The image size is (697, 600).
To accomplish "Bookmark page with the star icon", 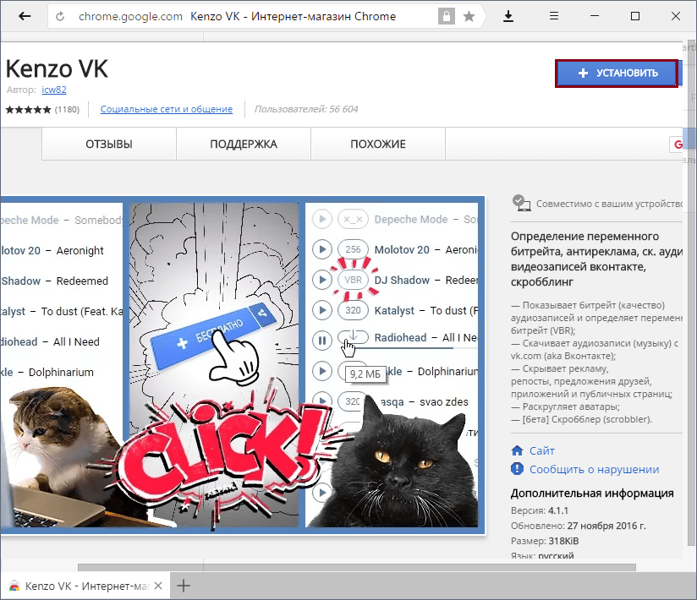I will [469, 17].
